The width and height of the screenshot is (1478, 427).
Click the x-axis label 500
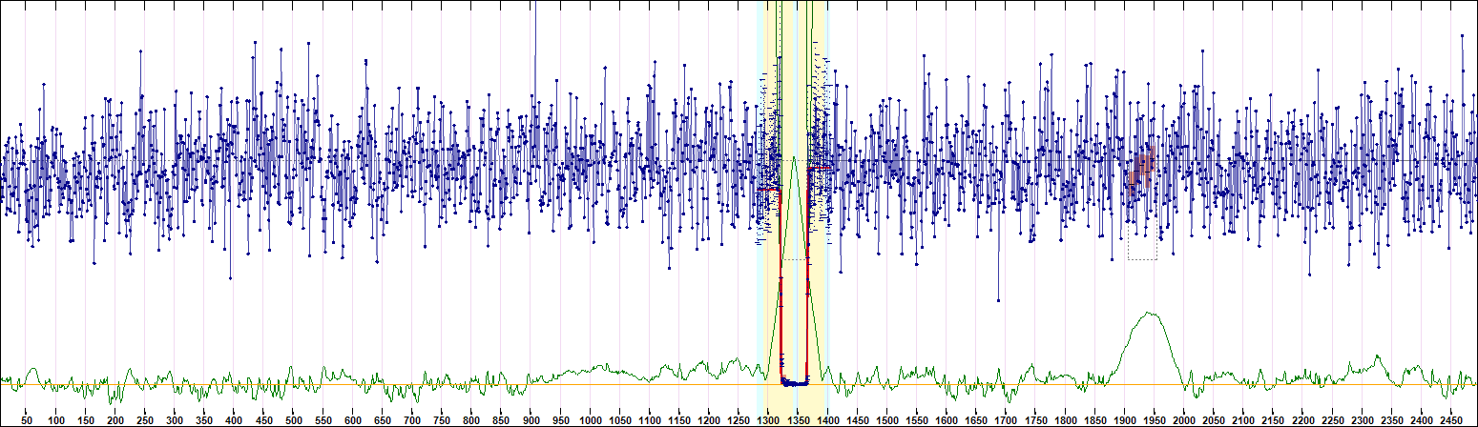click(294, 420)
